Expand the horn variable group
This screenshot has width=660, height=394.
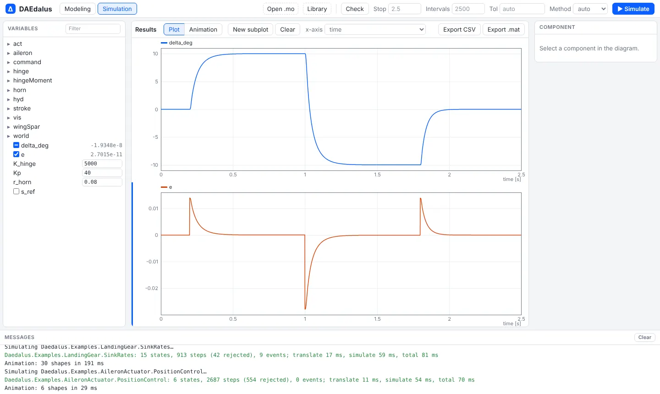tap(9, 90)
